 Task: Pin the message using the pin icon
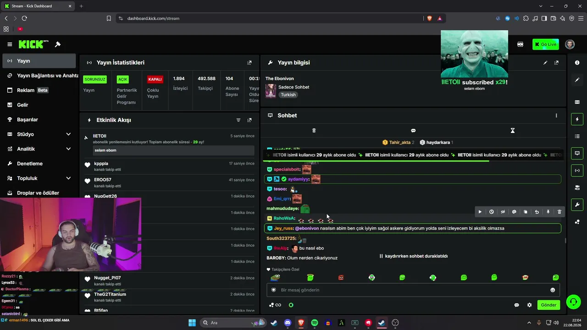(x=548, y=212)
